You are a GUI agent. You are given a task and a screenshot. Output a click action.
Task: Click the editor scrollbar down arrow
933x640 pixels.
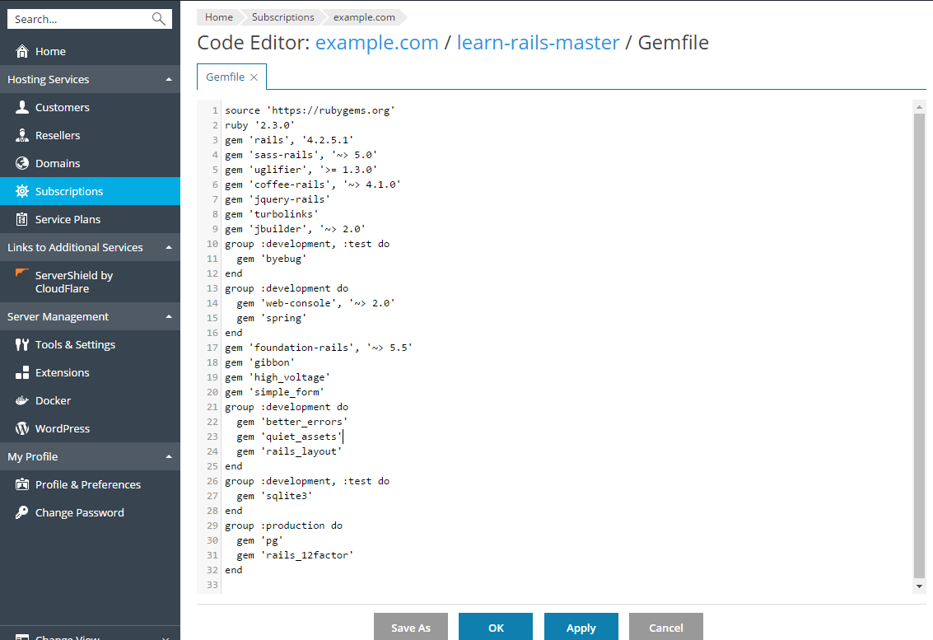[x=920, y=586]
